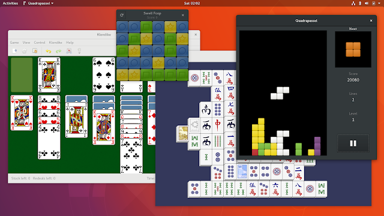Click the Level label in Quadrapassel
Image resolution: width=384 pixels, height=216 pixels.
[x=353, y=113]
